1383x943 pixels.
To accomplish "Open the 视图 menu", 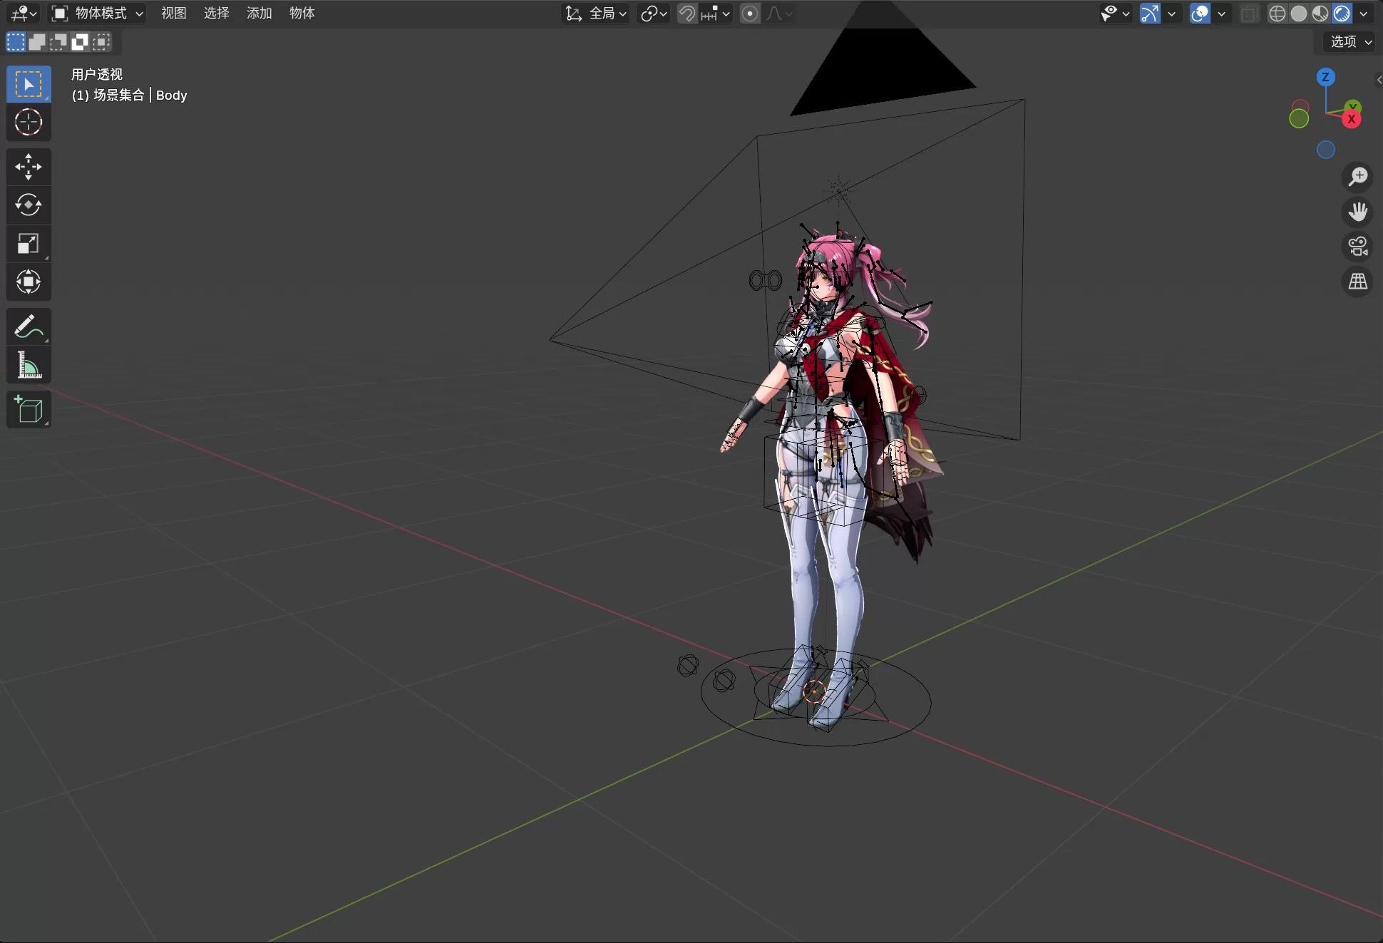I will [x=173, y=13].
